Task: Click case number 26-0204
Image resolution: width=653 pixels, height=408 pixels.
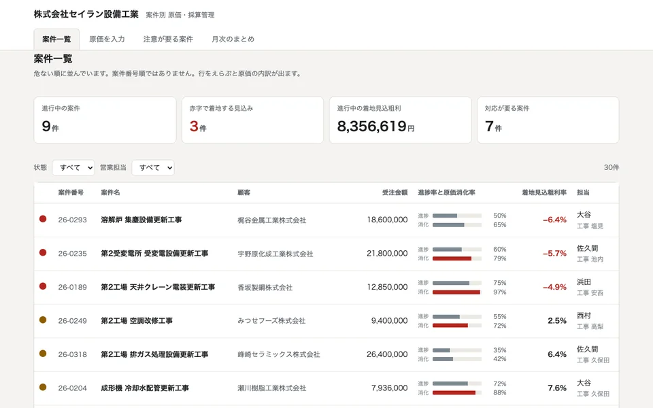Action: coord(73,388)
